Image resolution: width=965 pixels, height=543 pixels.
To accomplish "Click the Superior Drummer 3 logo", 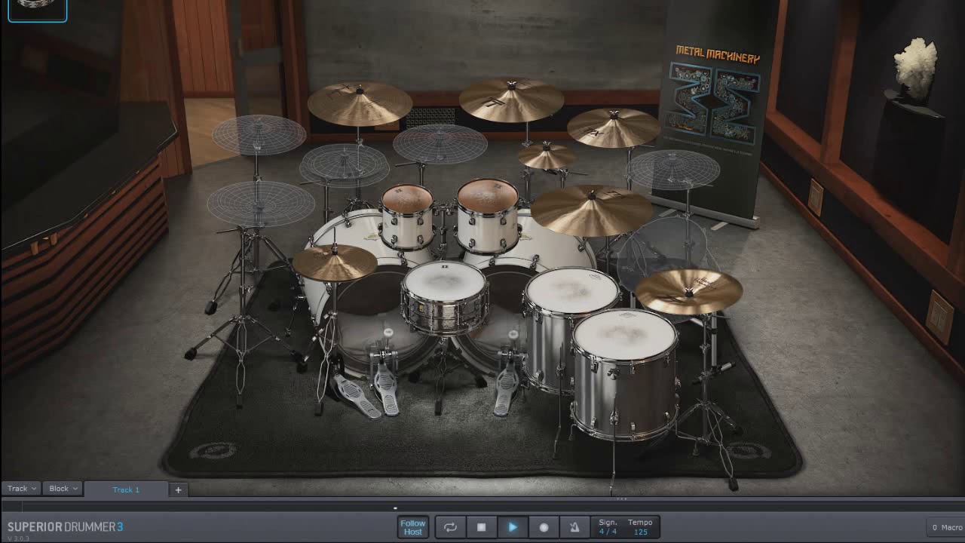I will tap(65, 527).
